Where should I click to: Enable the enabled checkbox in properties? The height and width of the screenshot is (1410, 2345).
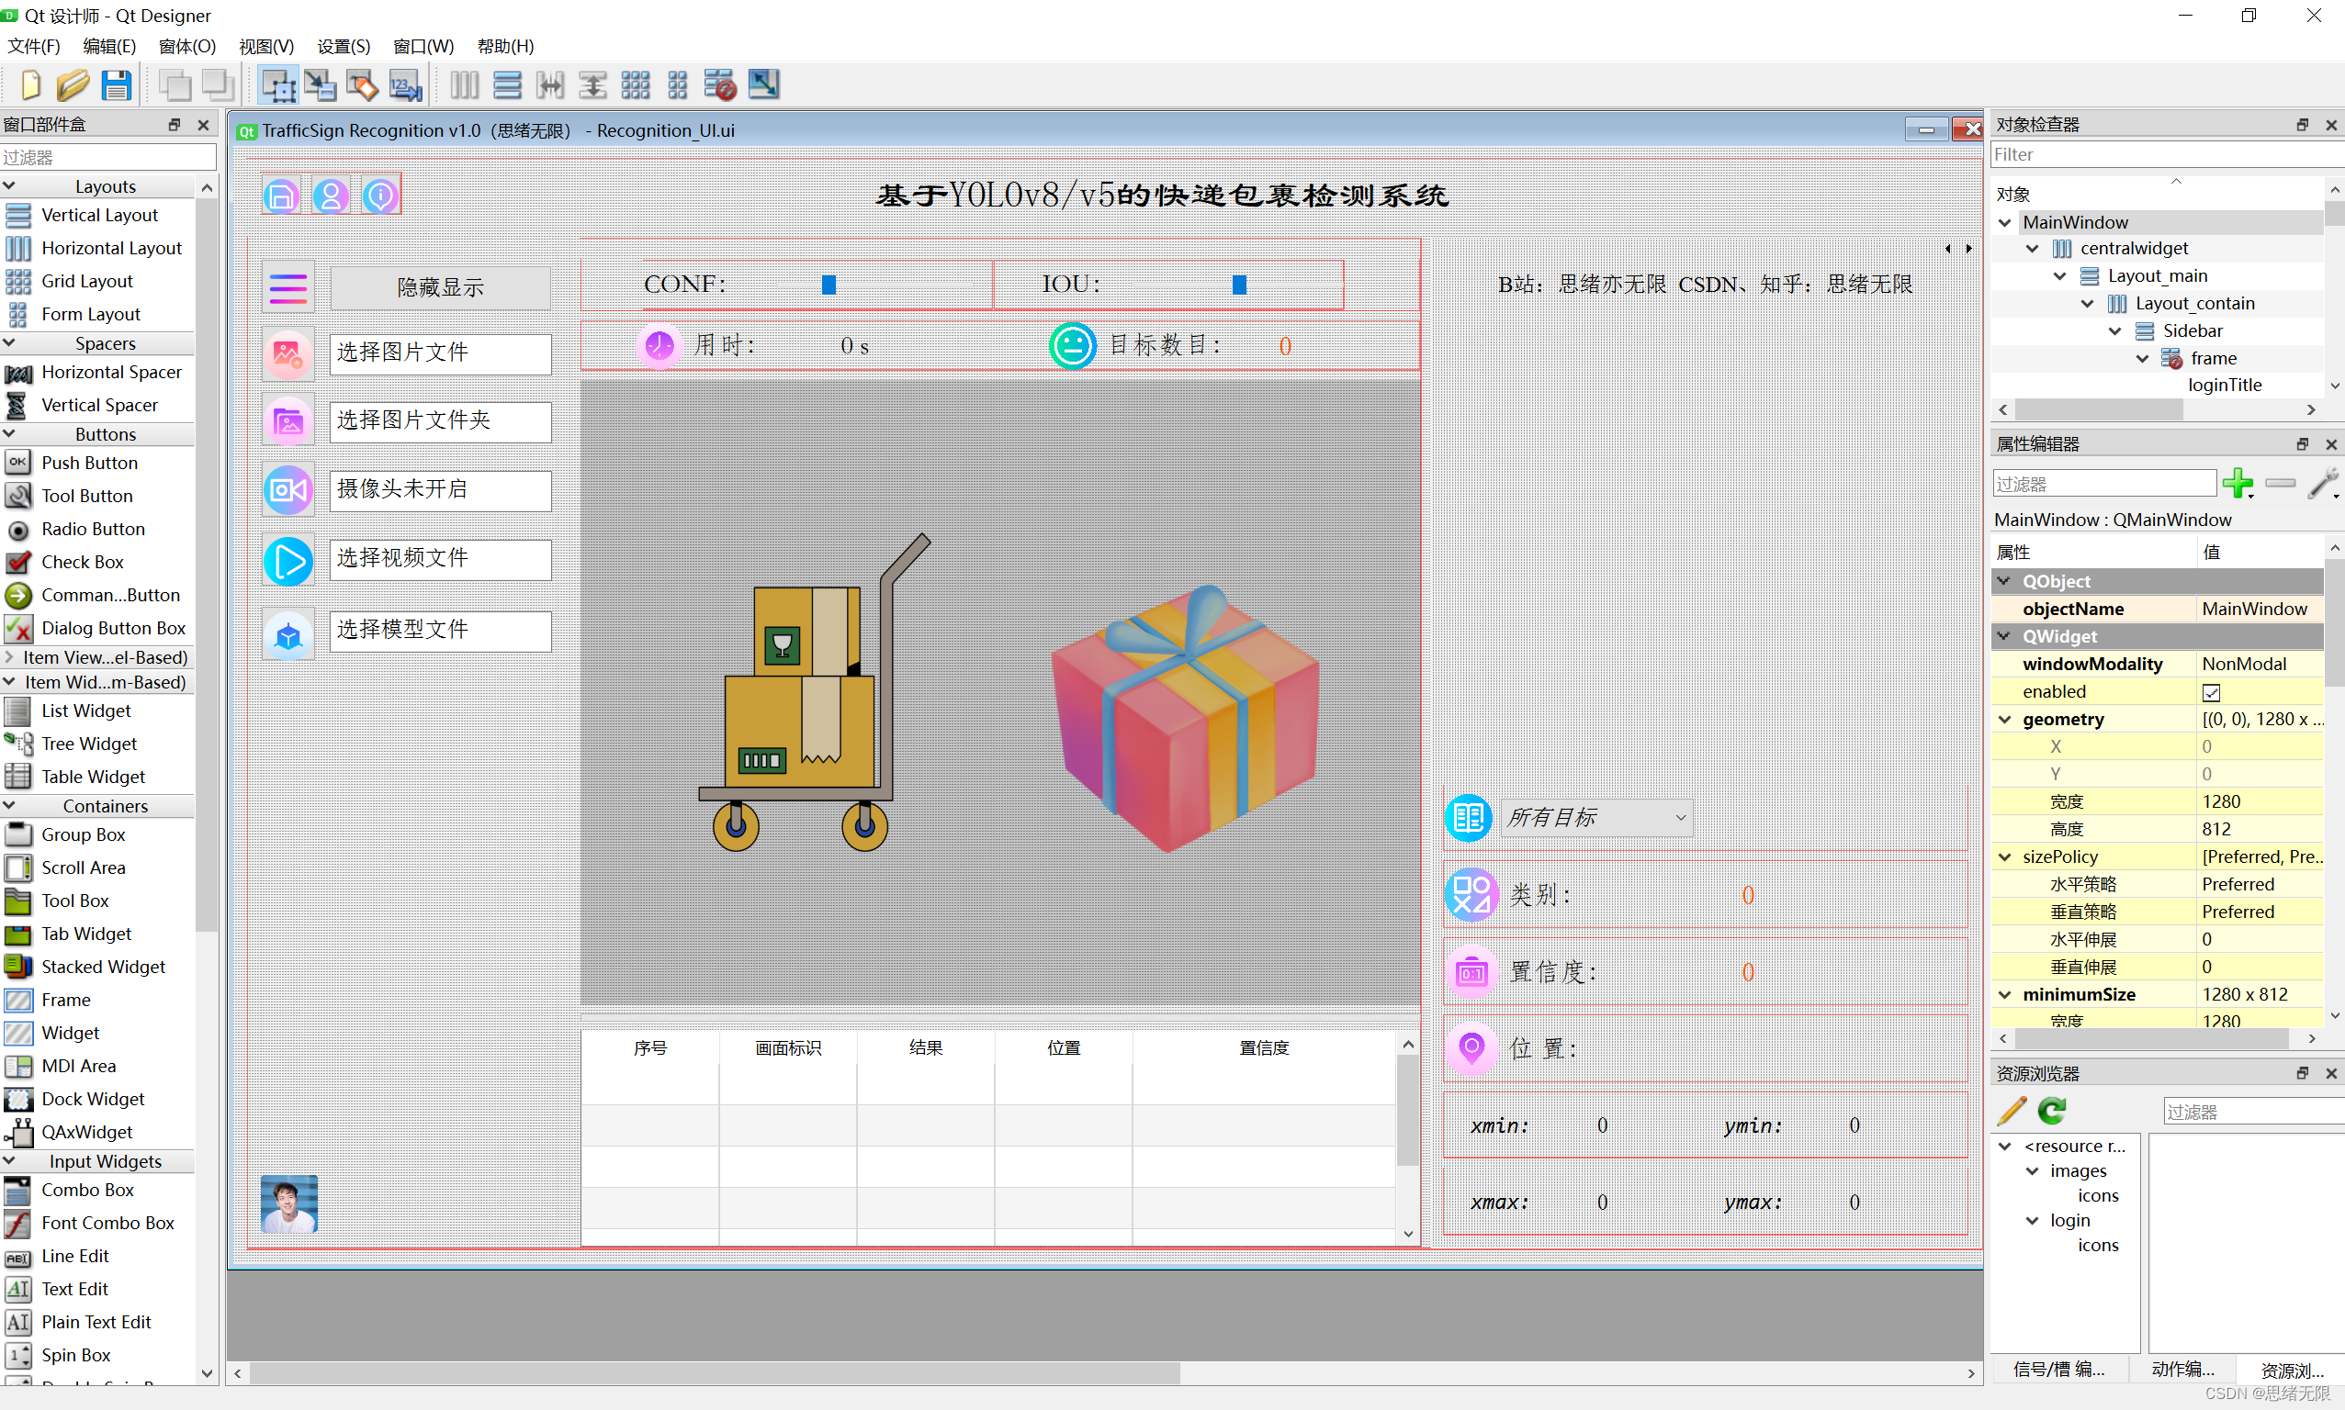2209,690
